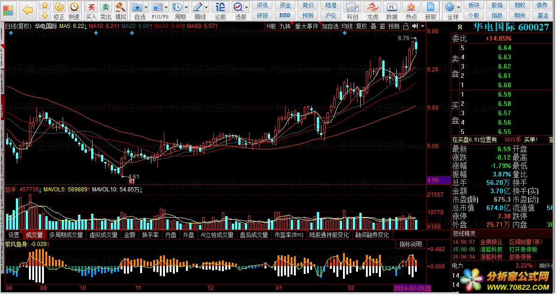Toggle 窗 multi-window mode
The width and height of the screenshot is (557, 295).
click(x=382, y=26)
